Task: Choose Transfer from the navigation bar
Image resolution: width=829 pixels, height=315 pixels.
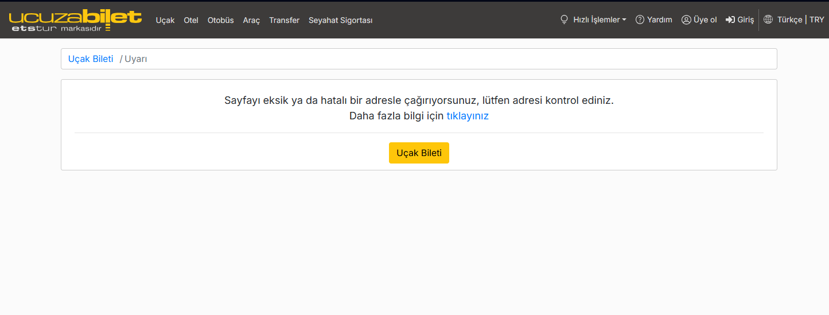Action: [285, 20]
